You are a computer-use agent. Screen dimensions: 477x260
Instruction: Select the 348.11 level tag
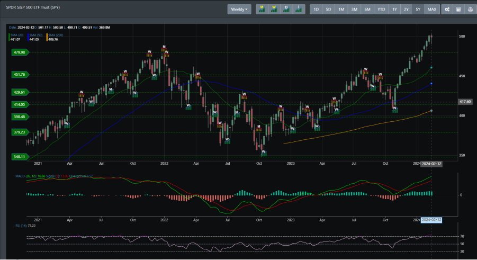[x=20, y=157]
